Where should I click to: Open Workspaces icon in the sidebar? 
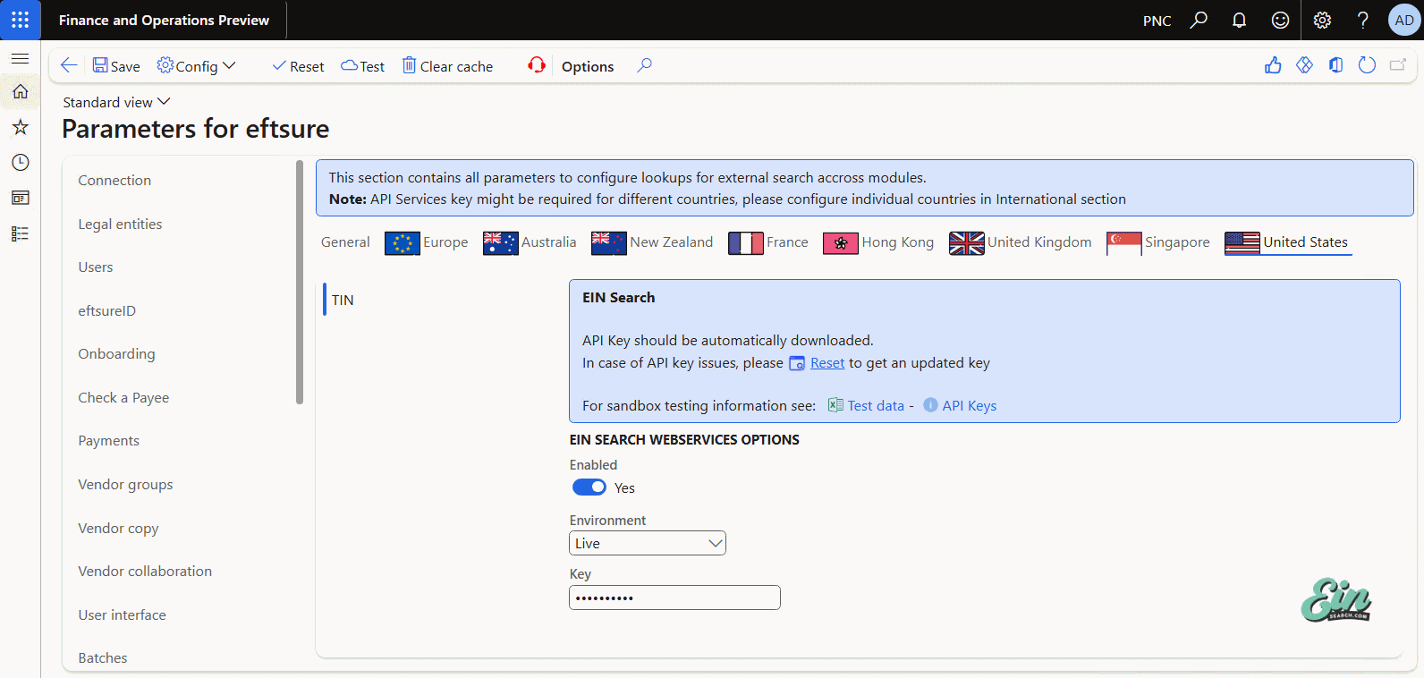pos(20,198)
